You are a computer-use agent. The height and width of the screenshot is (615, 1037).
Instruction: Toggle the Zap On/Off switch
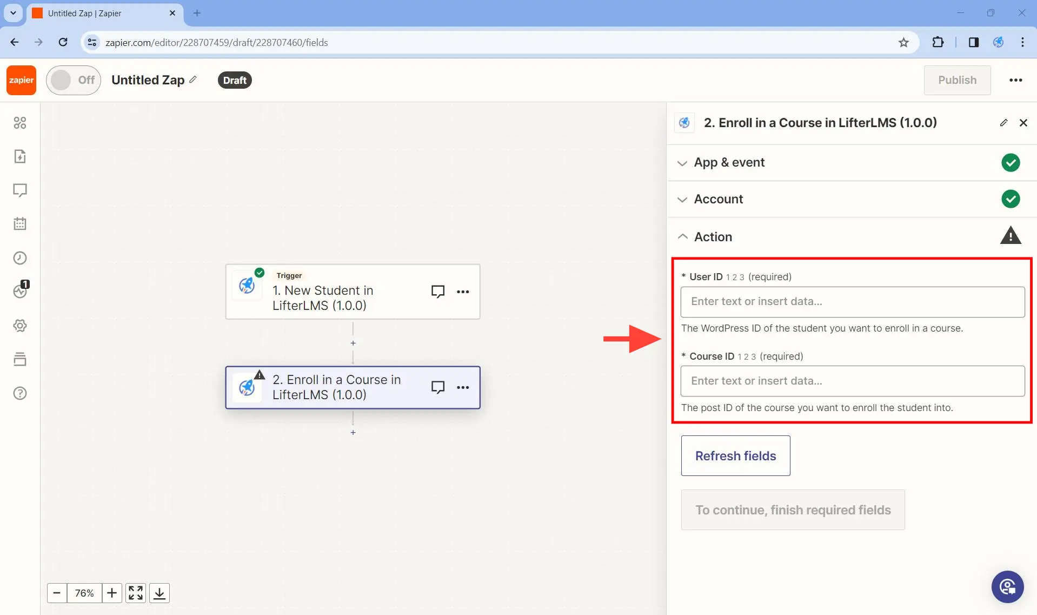74,80
